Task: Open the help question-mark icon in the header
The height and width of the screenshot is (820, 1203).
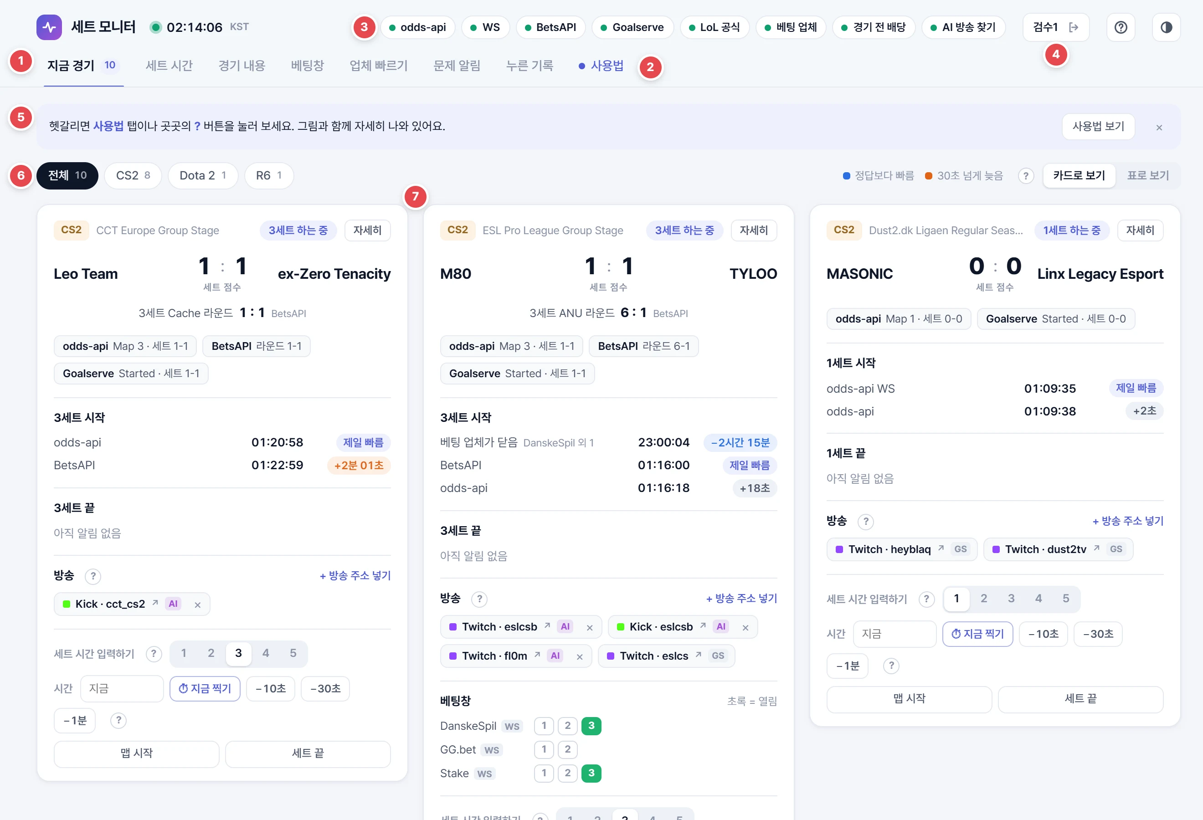Action: point(1121,27)
